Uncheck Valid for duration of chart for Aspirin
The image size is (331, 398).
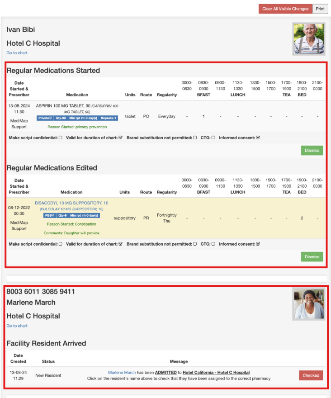click(120, 138)
